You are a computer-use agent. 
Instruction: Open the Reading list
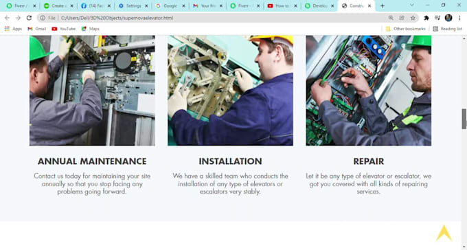point(447,29)
